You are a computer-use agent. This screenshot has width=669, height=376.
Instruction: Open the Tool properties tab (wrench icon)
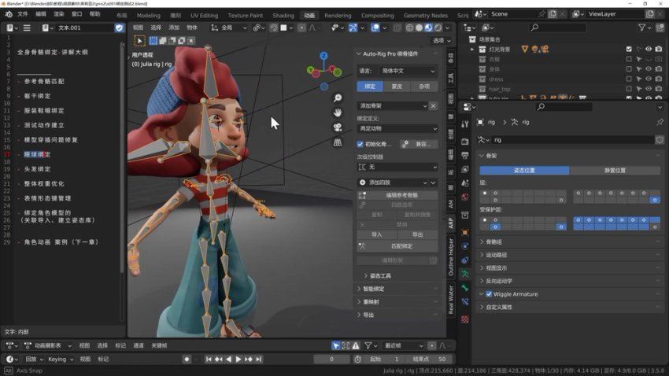[x=465, y=124]
